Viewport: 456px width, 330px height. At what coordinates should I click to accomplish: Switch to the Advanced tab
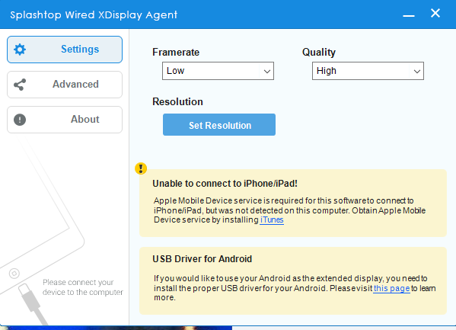65,85
